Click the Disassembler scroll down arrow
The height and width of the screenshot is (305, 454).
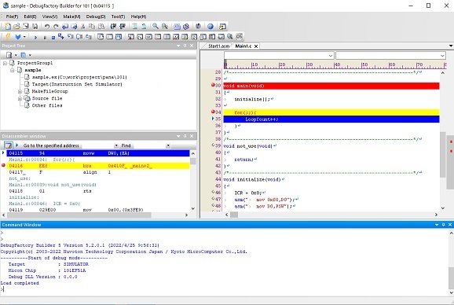(x=193, y=208)
